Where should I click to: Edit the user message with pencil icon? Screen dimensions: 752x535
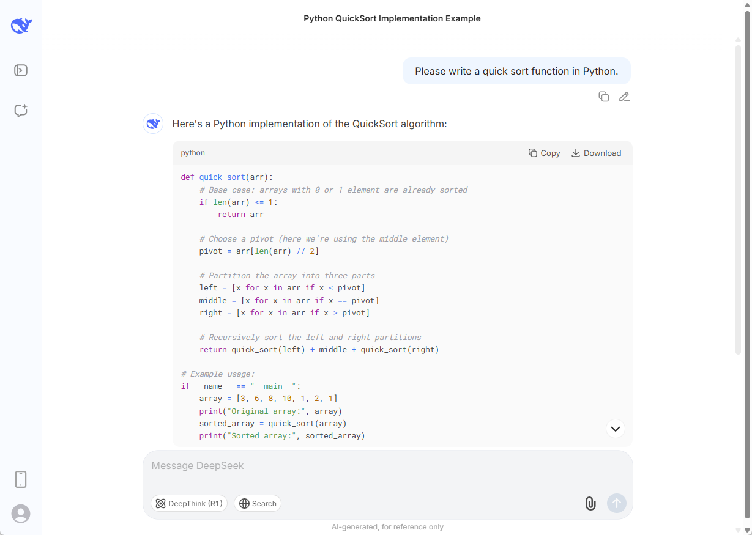(624, 97)
